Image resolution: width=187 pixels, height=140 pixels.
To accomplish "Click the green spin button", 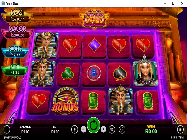I will pyautogui.click(x=94, y=125).
